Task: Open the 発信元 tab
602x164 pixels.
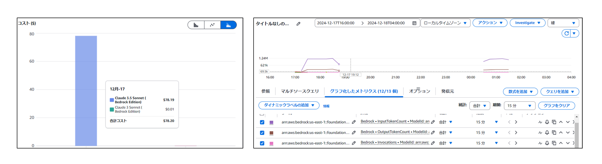Action: (x=447, y=91)
